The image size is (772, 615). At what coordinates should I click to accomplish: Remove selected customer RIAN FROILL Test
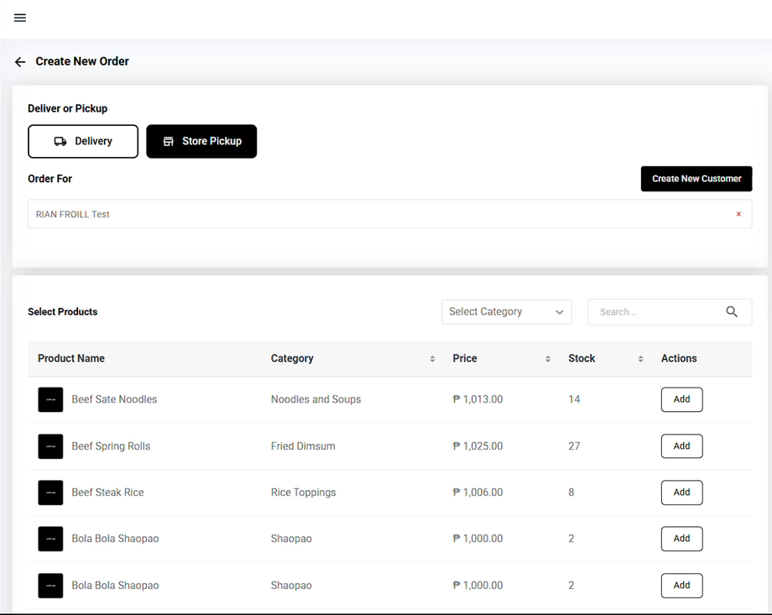[x=738, y=214]
